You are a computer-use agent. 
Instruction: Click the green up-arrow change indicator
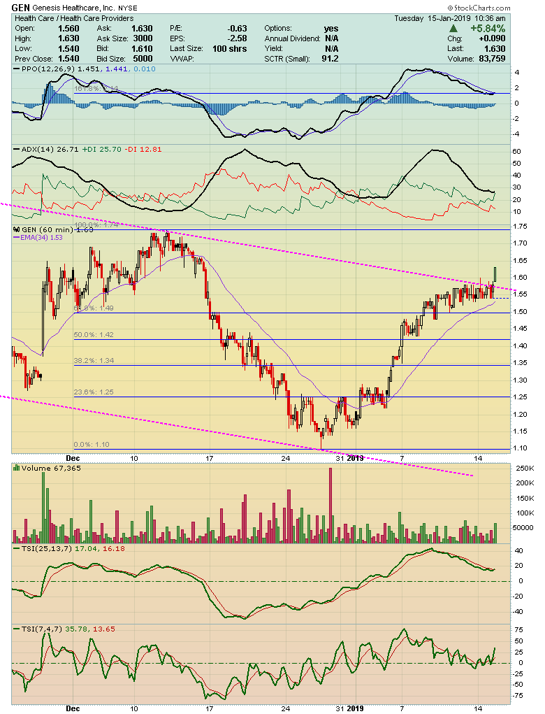pos(453,29)
